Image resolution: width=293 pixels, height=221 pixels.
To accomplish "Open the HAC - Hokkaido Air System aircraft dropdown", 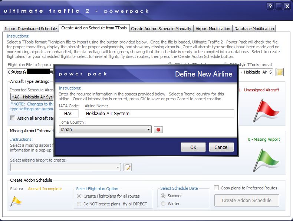I will point(32,97).
